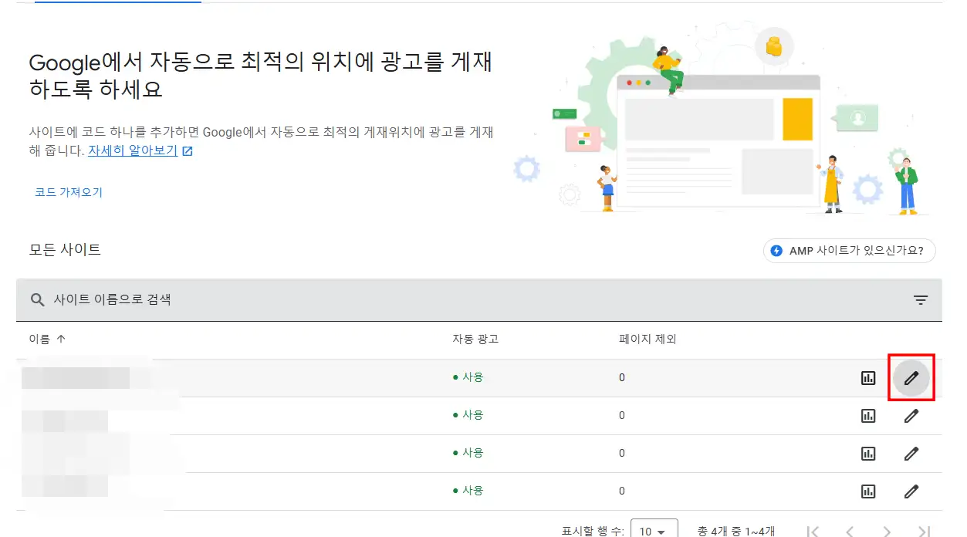
Task: Select the underlined tab at the top
Action: coord(117,2)
